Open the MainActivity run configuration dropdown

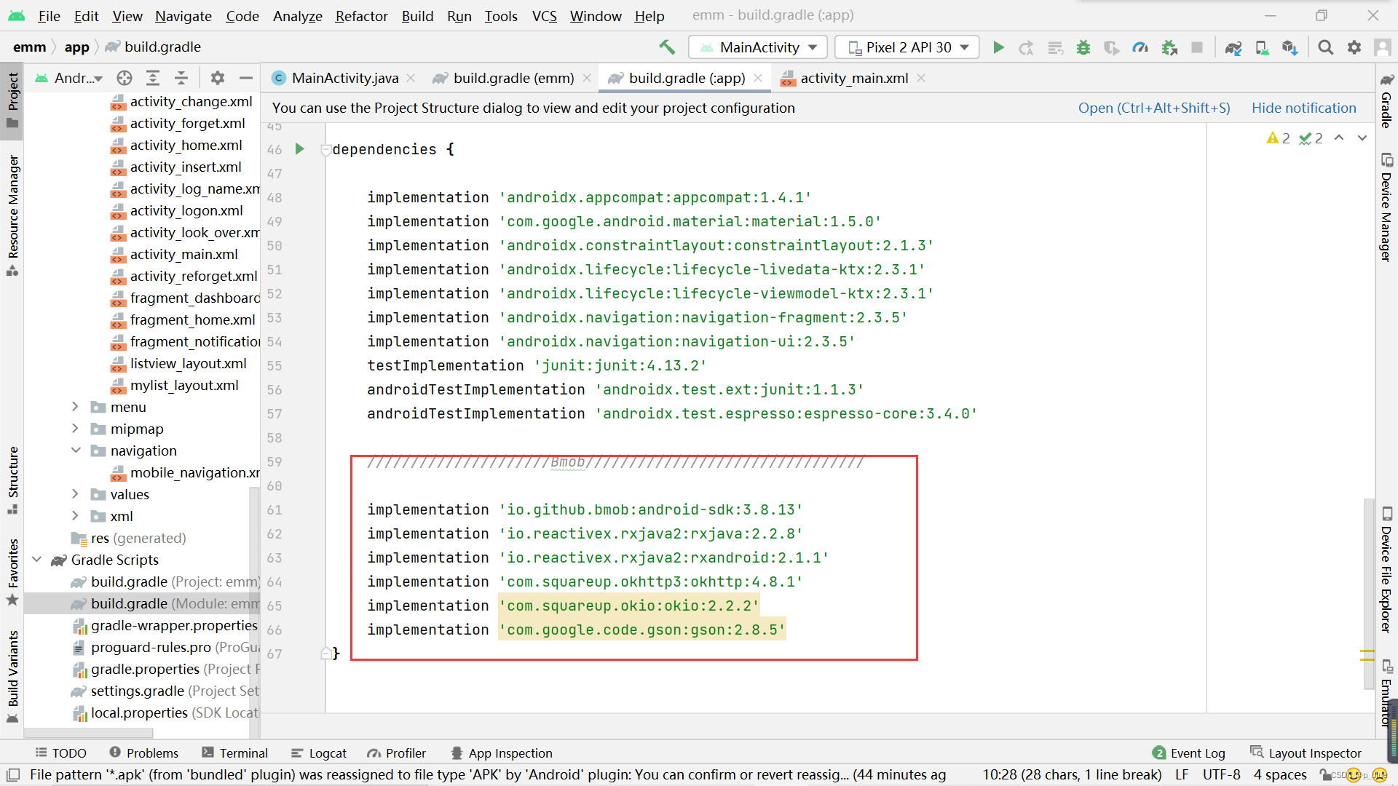click(757, 47)
